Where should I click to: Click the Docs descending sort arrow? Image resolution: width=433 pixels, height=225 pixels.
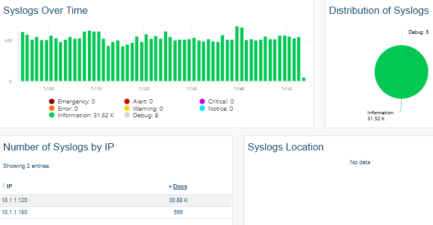[x=170, y=187]
